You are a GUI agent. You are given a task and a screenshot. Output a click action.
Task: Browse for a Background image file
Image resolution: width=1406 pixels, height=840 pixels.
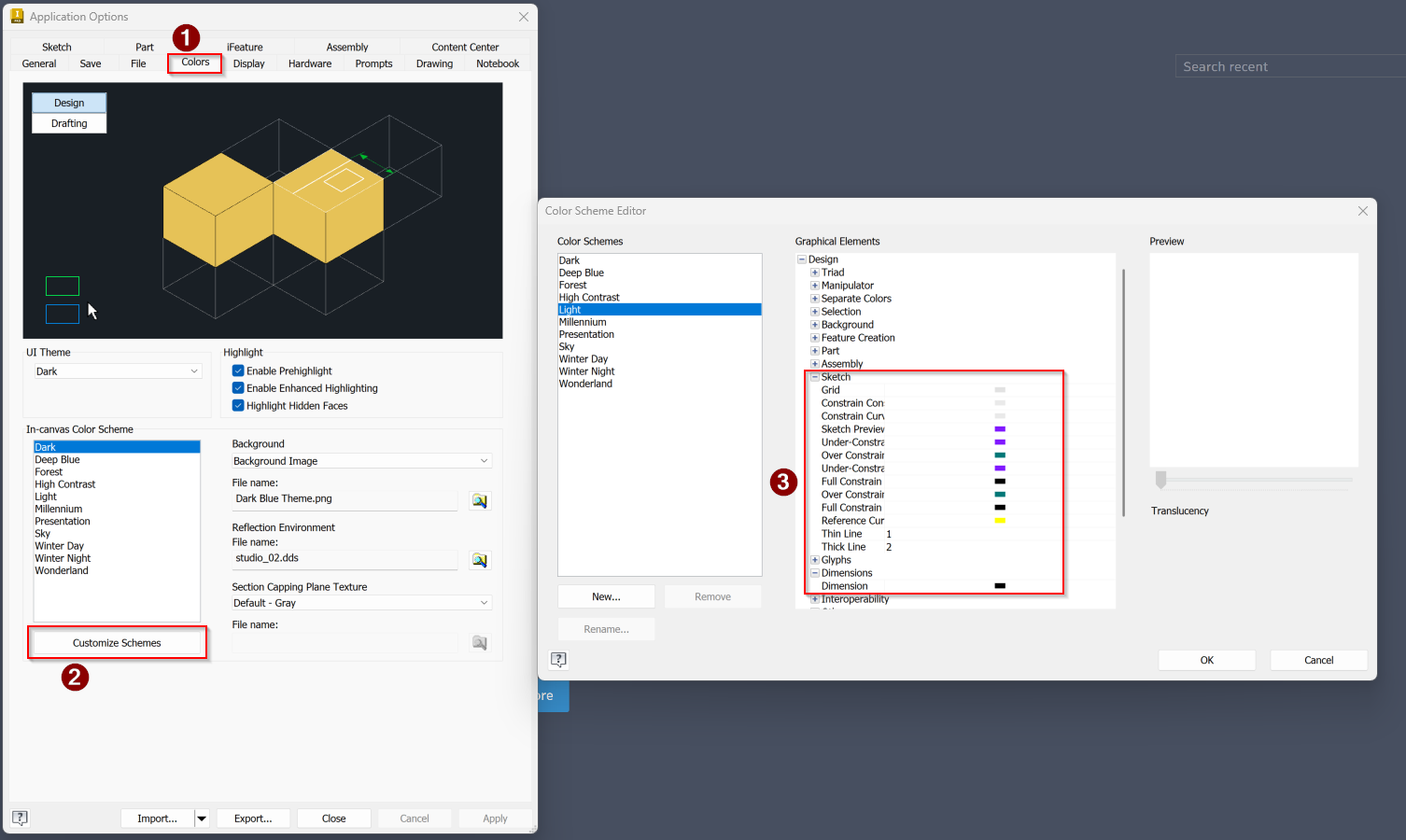click(x=479, y=500)
